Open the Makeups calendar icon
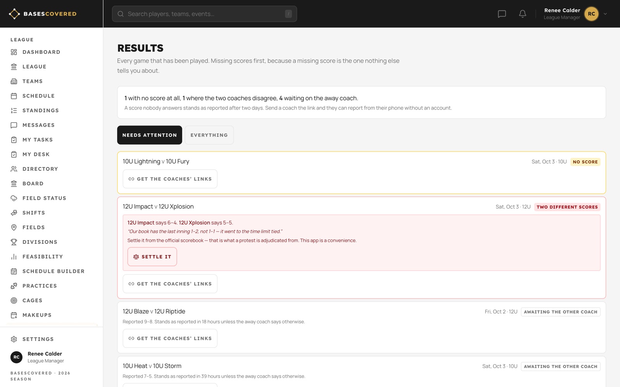620x387 pixels. point(14,315)
